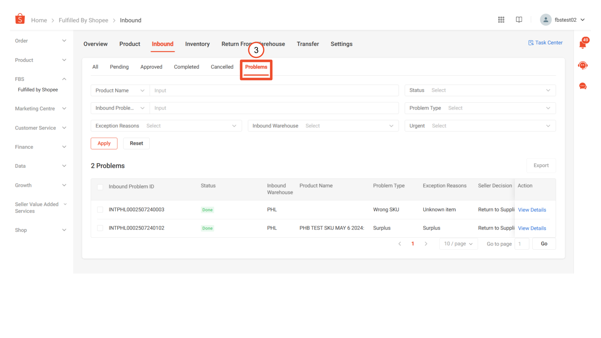The image size is (601, 338).
Task: Toggle select-all checkbox in table header
Action: point(100,187)
